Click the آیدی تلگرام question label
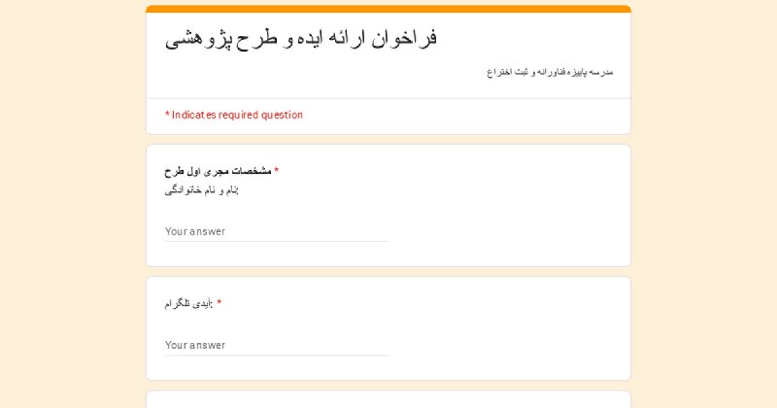 pyautogui.click(x=188, y=303)
